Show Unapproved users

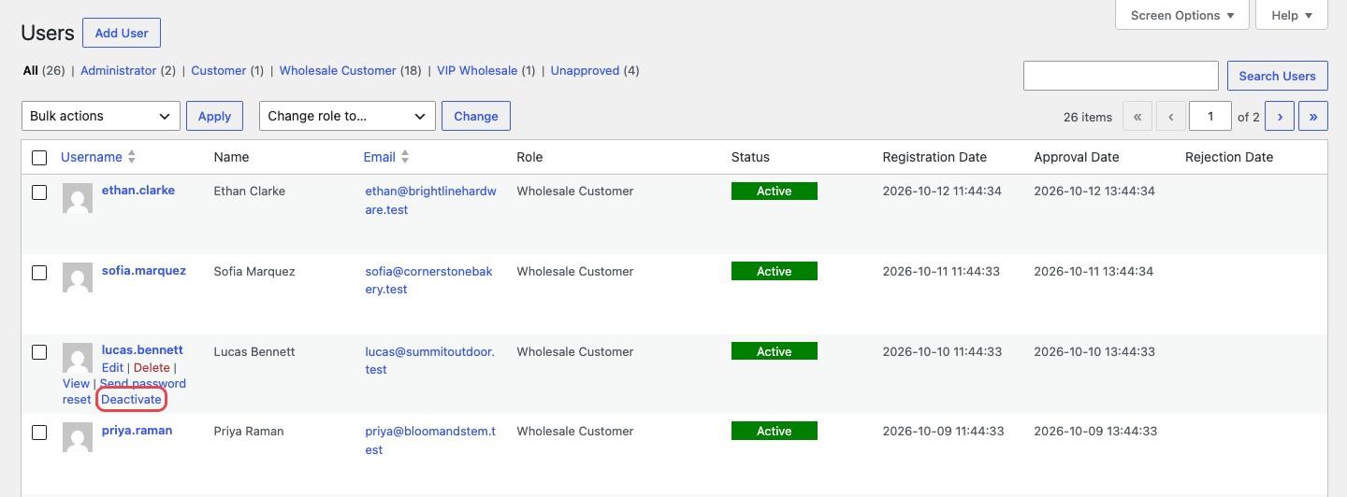pyautogui.click(x=586, y=70)
